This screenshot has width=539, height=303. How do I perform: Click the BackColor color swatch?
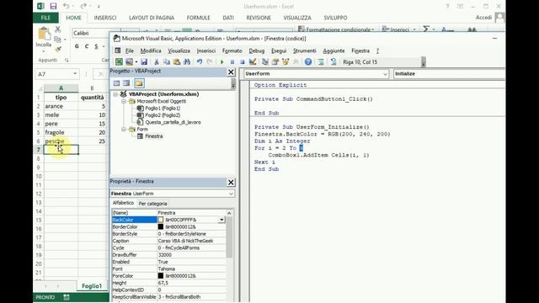pyautogui.click(x=161, y=220)
